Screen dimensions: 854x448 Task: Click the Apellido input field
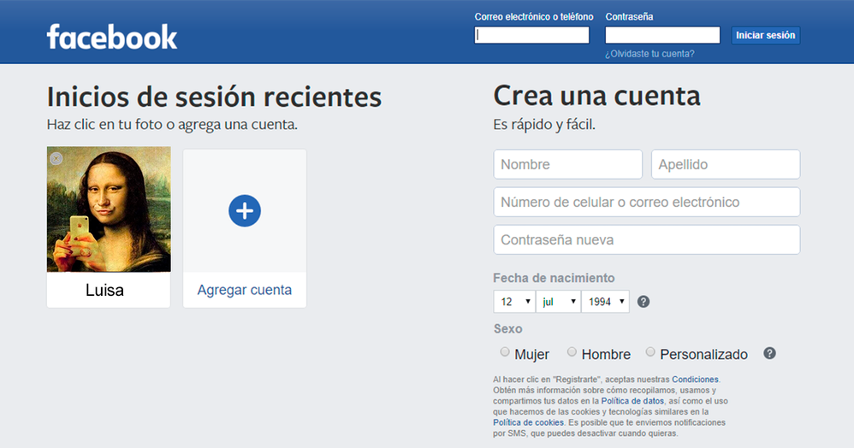coord(726,164)
